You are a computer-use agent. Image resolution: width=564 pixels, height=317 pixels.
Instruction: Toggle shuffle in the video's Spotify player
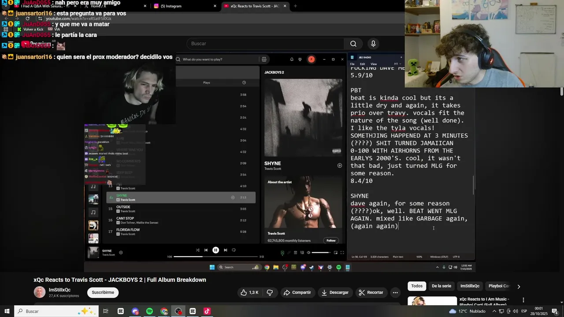(x=197, y=250)
